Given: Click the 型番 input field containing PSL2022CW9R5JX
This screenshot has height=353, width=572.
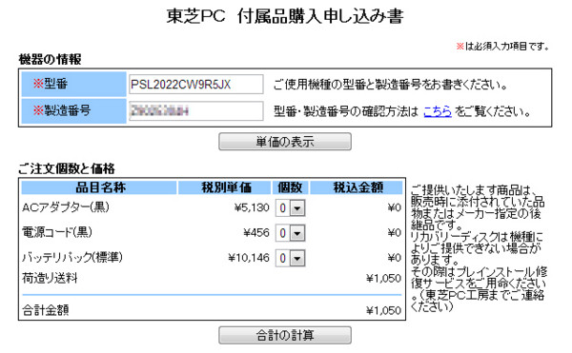Looking at the screenshot, I should [195, 85].
